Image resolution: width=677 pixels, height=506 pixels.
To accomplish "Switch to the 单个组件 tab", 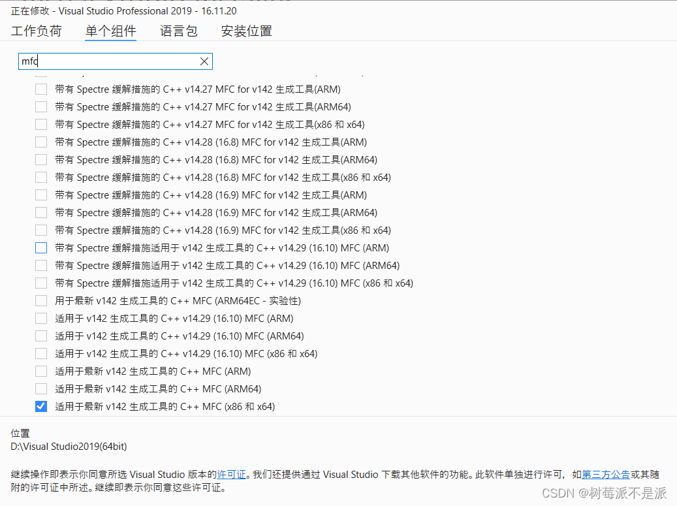I will tap(110, 31).
